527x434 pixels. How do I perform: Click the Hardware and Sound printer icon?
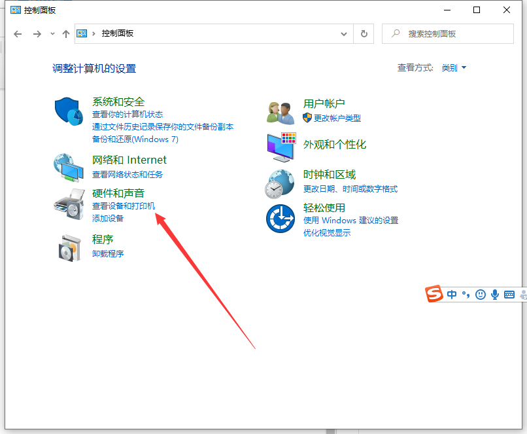[69, 204]
